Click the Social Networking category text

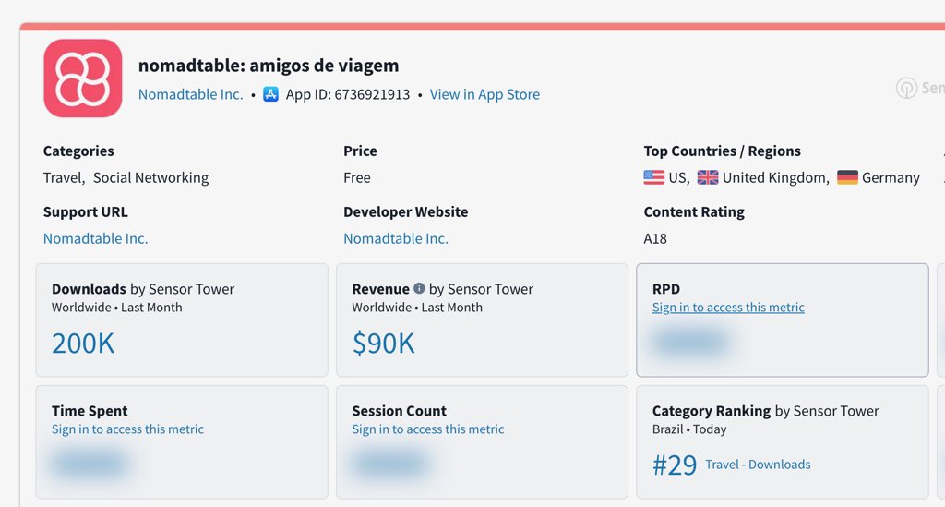[x=150, y=178]
